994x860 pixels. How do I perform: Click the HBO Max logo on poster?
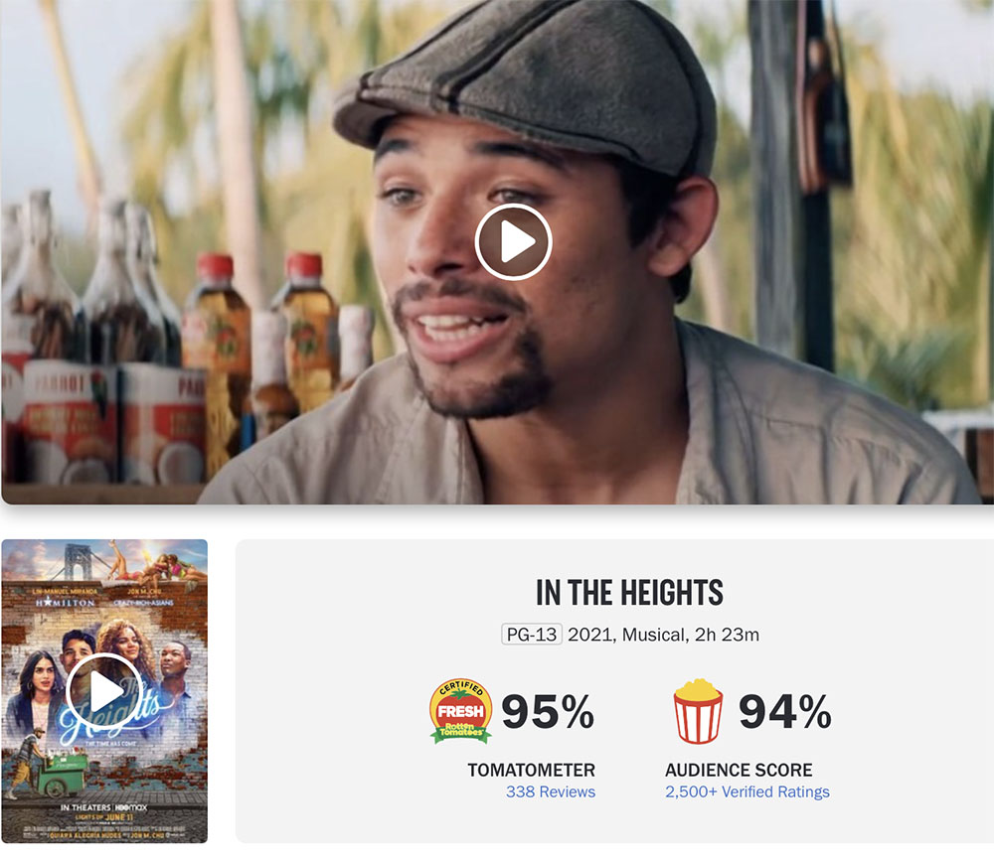[x=130, y=807]
